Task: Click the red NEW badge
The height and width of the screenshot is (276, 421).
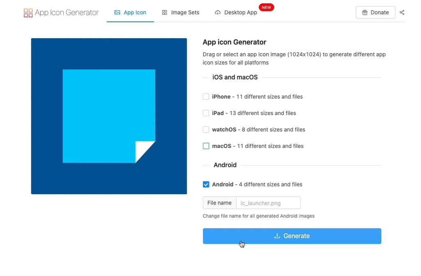Action: pos(266,7)
